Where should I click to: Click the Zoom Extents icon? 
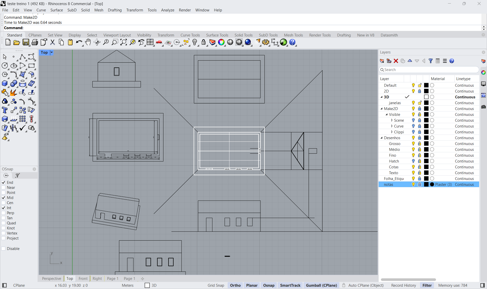point(124,42)
